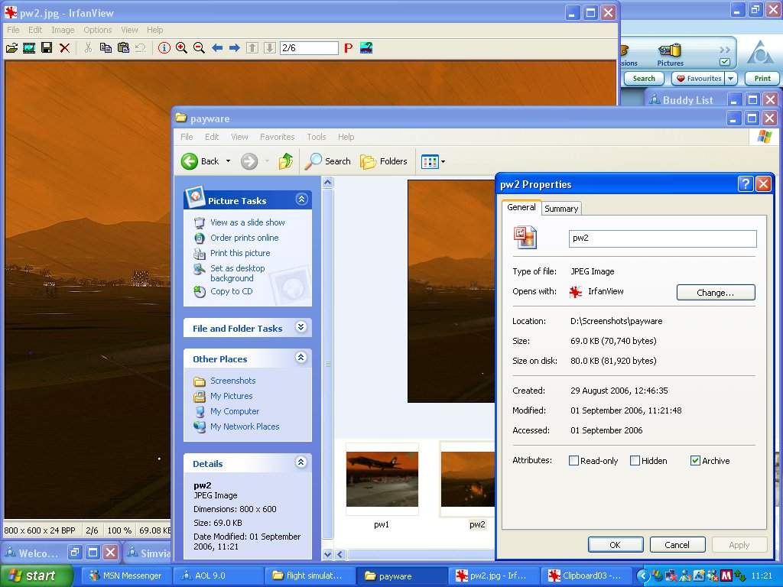Click the IrfanView open file icon

[x=11, y=48]
